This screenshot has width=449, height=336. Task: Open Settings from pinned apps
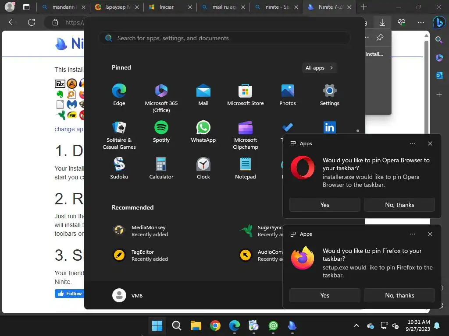(330, 95)
